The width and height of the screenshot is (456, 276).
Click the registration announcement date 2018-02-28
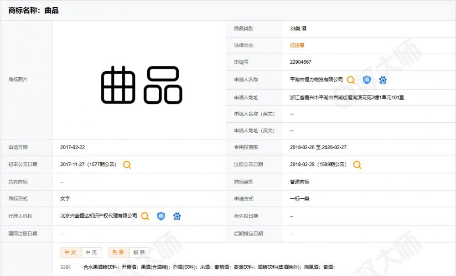click(x=302, y=165)
